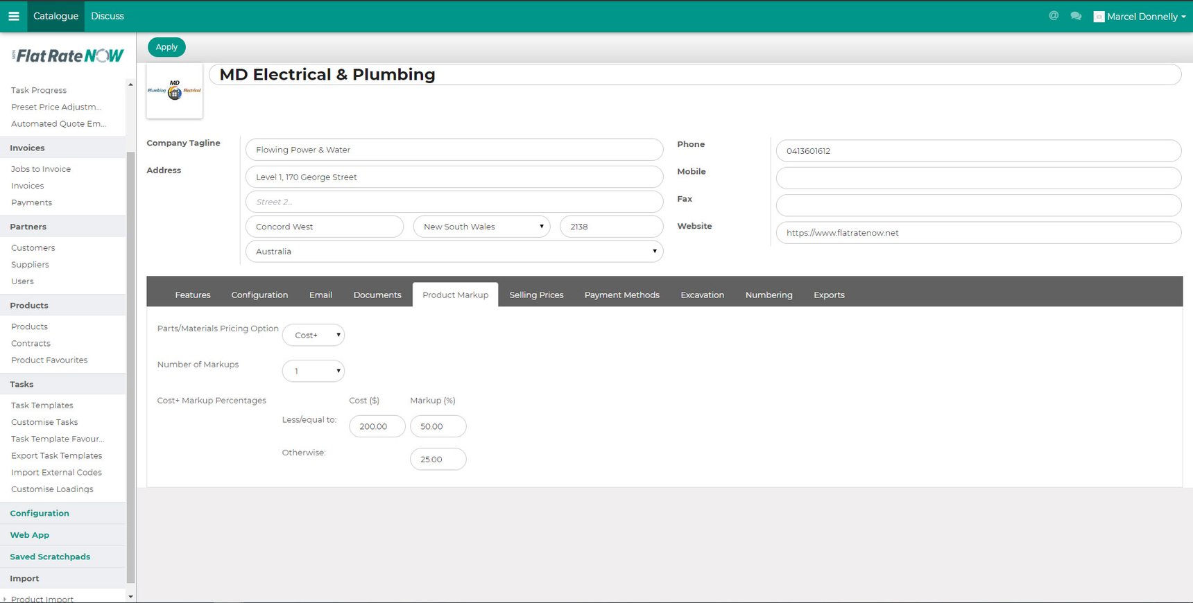Click the empty Mobile field
The image size is (1193, 603).
pyautogui.click(x=979, y=178)
